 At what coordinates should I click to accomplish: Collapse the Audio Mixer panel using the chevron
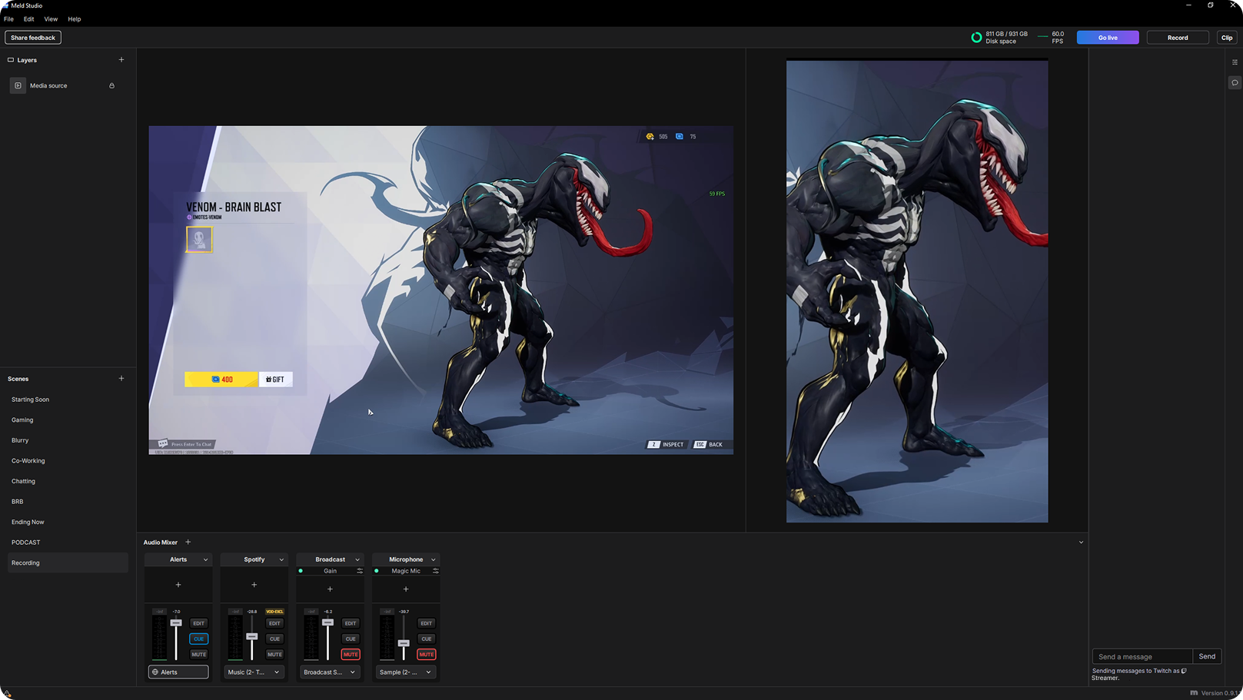[1081, 542]
